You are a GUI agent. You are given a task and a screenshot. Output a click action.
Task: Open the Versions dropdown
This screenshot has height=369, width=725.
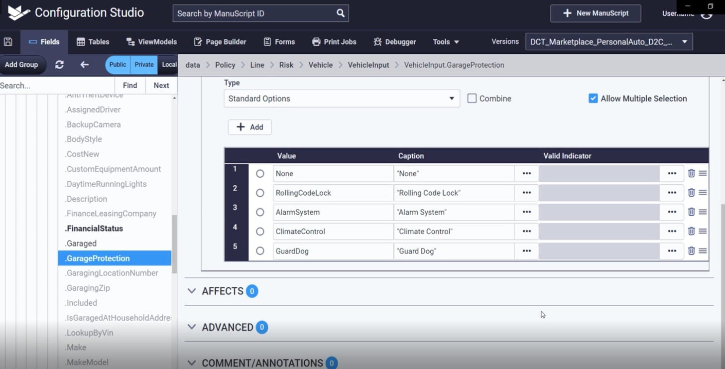pos(608,42)
